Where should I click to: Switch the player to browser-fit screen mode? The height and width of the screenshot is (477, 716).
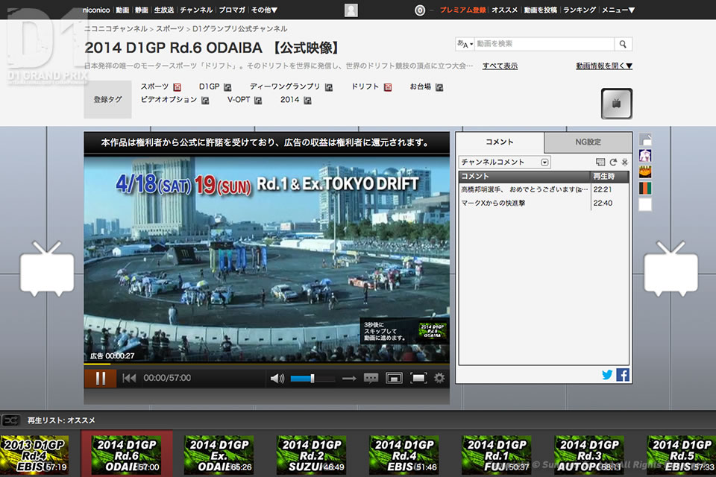(x=394, y=378)
